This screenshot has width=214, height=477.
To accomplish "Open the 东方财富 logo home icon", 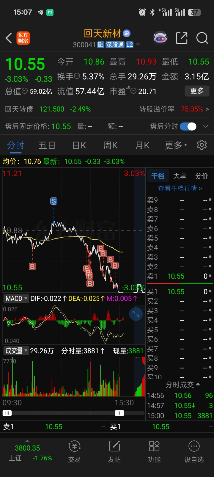I will click(x=23, y=38).
